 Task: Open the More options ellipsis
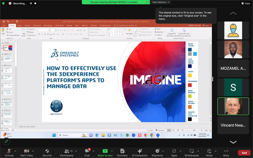coord(226,153)
